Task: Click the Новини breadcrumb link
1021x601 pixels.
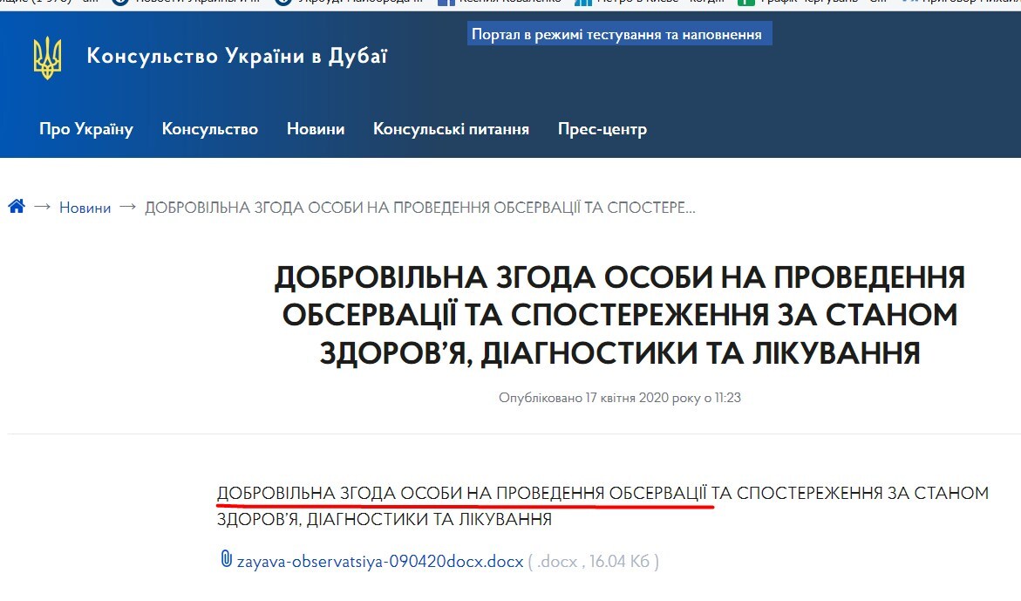Action: pyautogui.click(x=85, y=207)
